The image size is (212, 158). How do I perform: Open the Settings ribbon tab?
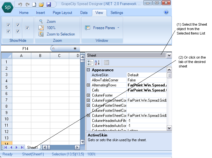(117, 13)
